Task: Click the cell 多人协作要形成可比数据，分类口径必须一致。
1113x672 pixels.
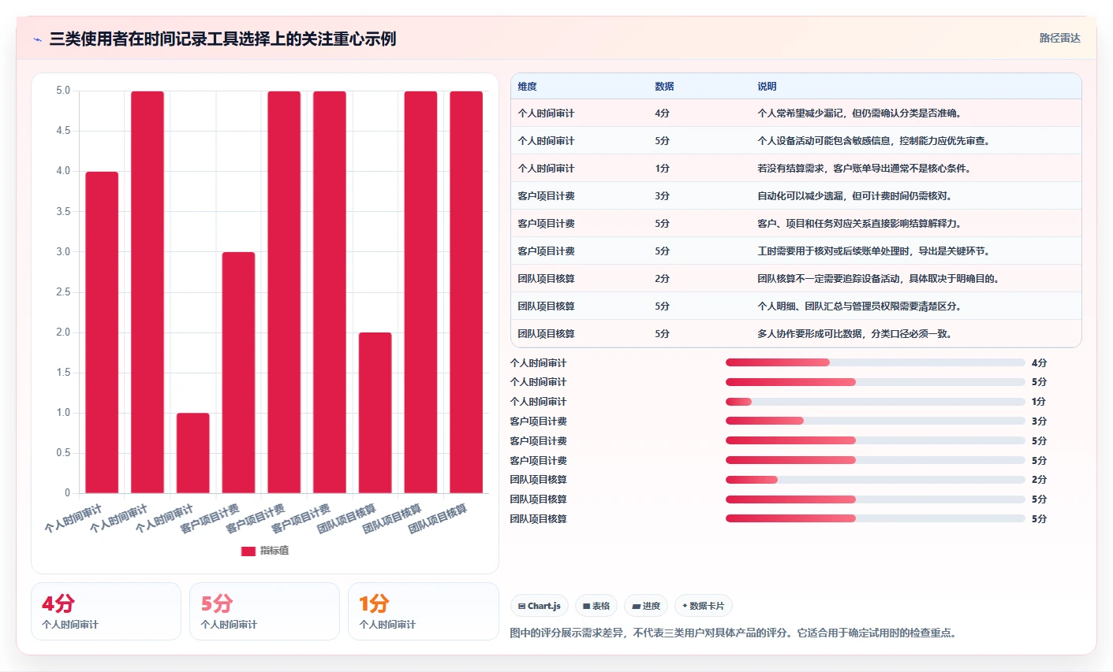Action: click(x=854, y=334)
